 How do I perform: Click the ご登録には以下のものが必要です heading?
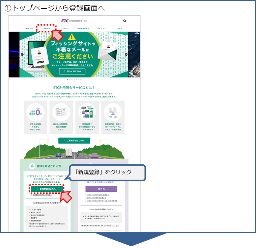pyautogui.click(x=47, y=203)
